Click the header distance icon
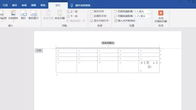This screenshot has height=110, width=196. 115,12
